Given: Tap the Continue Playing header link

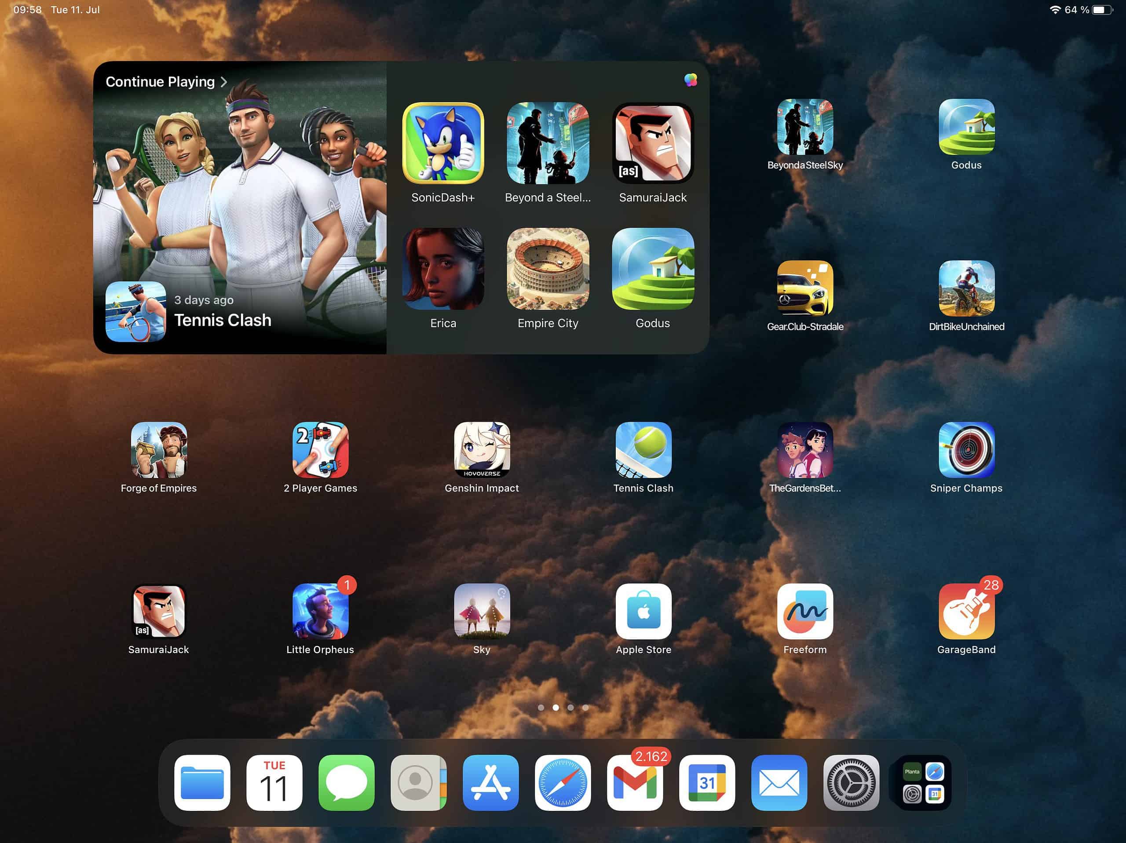Looking at the screenshot, I should coord(160,81).
